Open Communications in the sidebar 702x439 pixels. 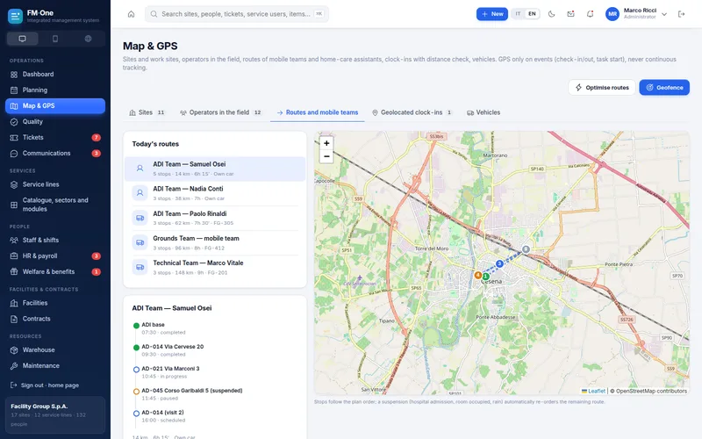tap(55, 153)
